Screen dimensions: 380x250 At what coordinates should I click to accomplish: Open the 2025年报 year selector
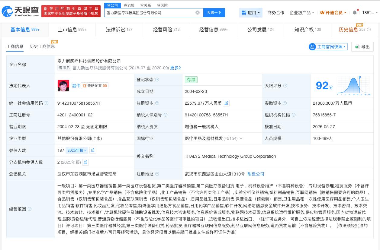click(x=77, y=150)
